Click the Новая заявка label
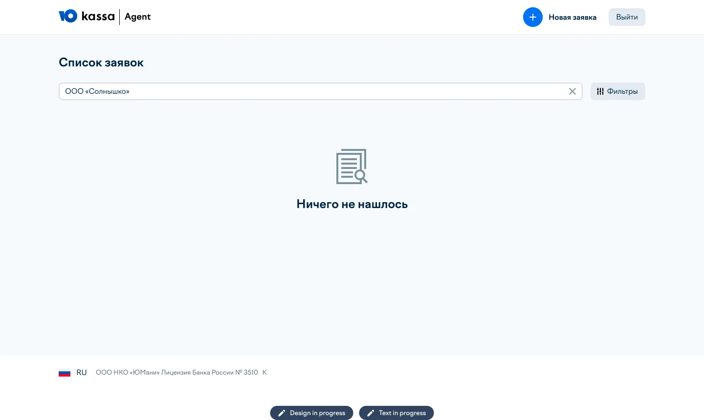Image resolution: width=704 pixels, height=420 pixels. (x=572, y=17)
